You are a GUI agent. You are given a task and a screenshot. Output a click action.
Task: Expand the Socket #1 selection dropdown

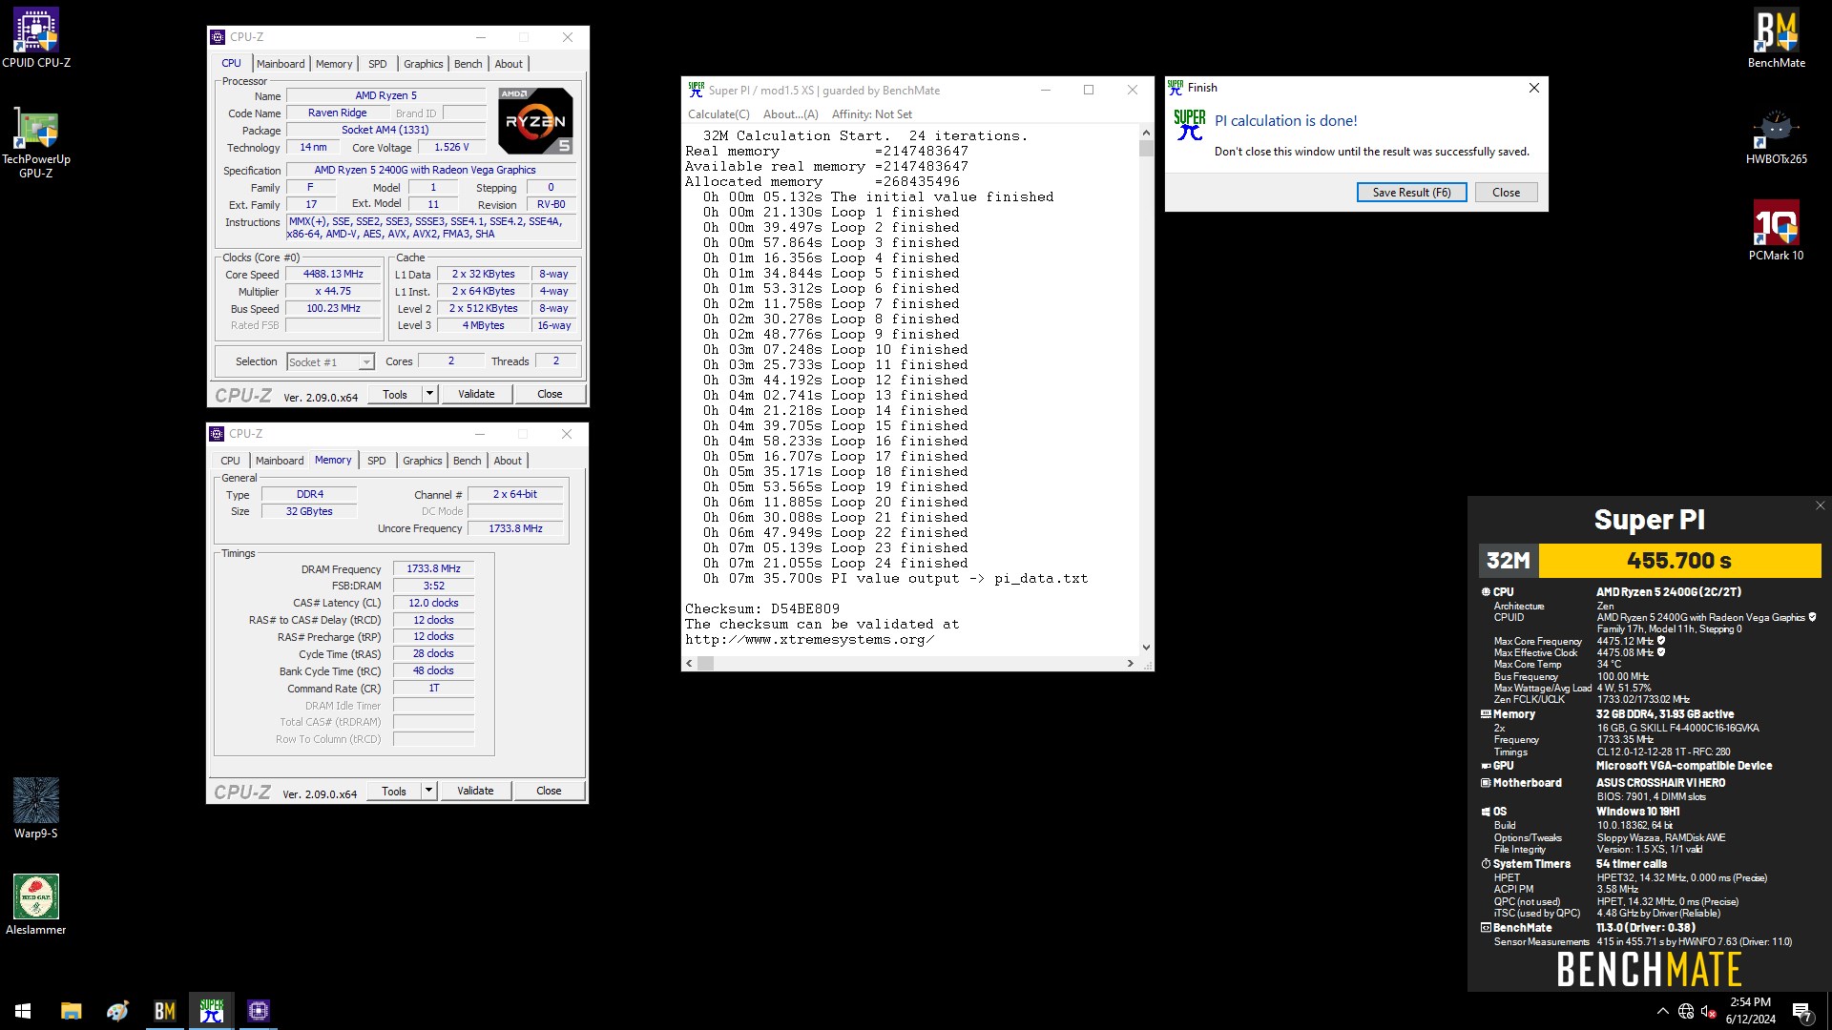point(366,362)
